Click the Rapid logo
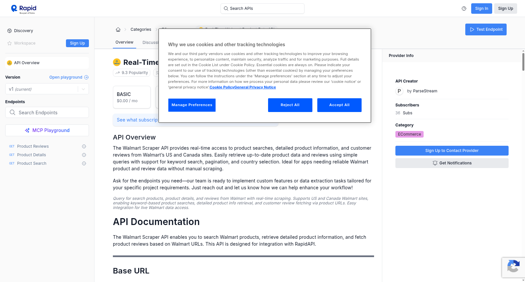The image size is (525, 282). click(24, 9)
